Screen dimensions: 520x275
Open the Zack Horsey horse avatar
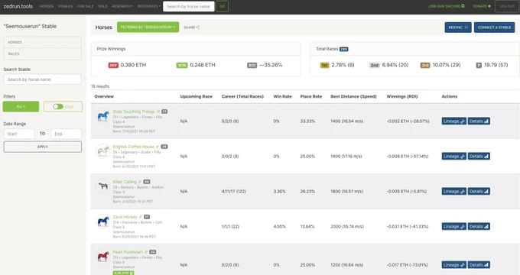102,222
